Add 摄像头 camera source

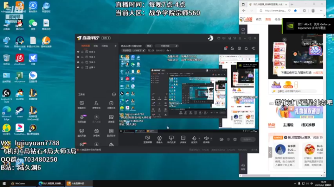[159, 140]
